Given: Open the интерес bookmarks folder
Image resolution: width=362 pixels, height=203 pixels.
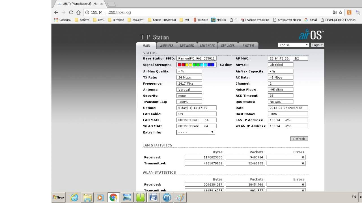Looking at the screenshot, I should 116,20.
